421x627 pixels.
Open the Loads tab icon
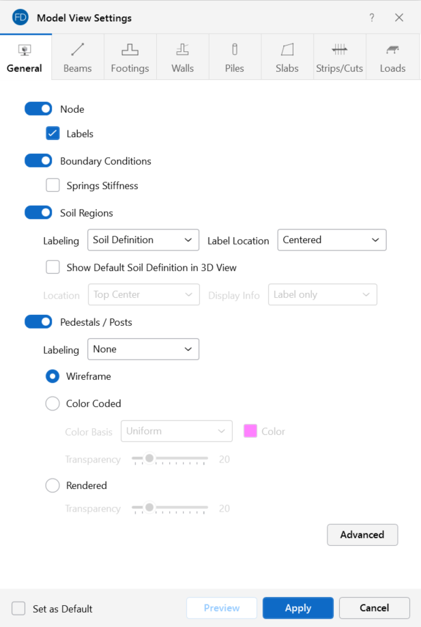click(x=392, y=50)
